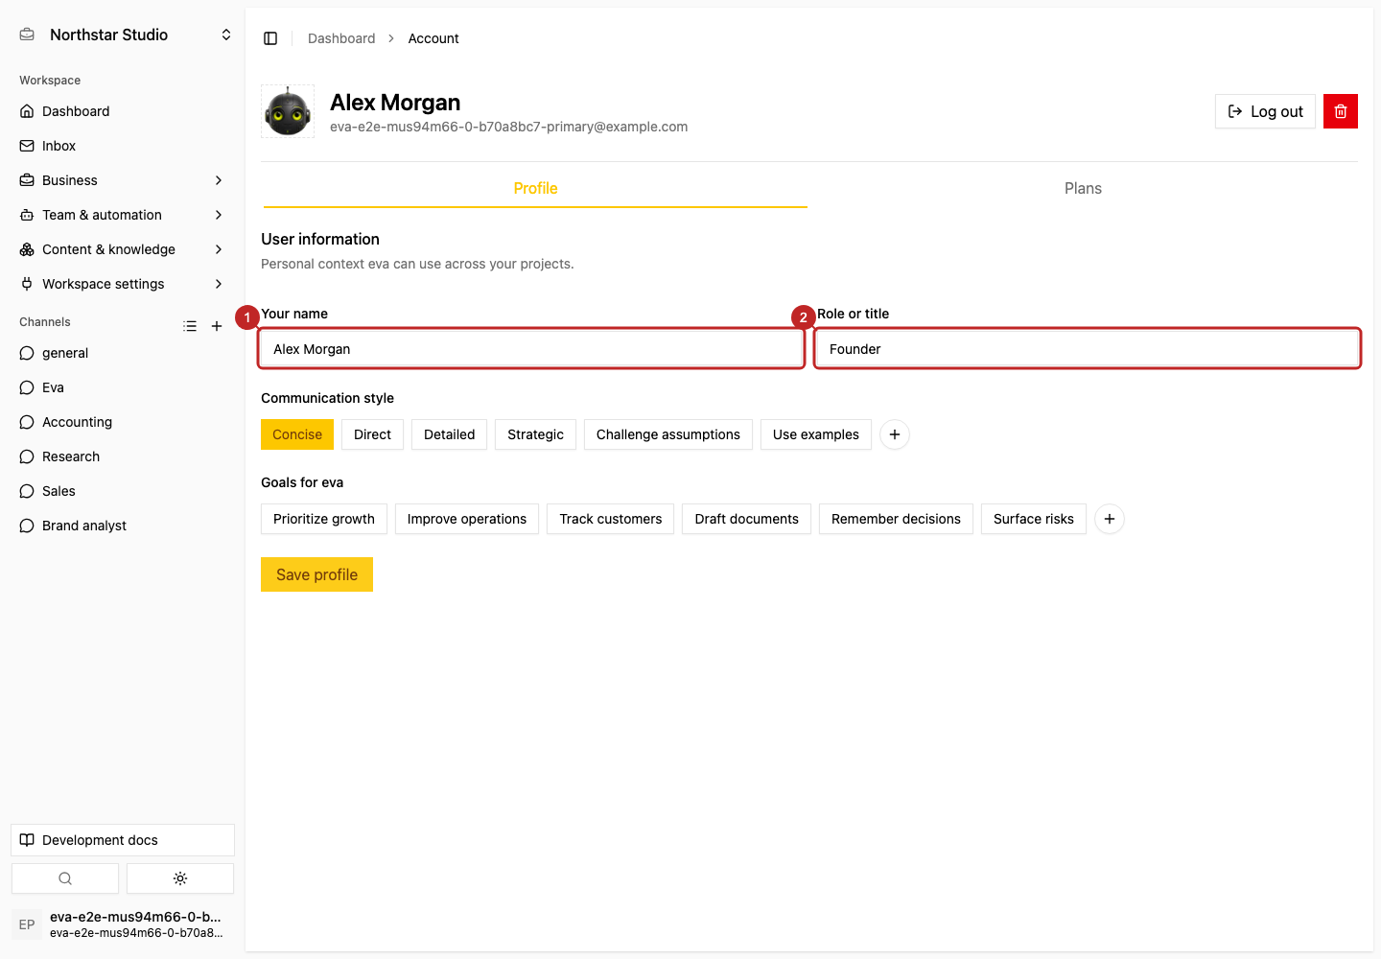Add custom communication style with plus
1381x959 pixels.
[x=895, y=434]
